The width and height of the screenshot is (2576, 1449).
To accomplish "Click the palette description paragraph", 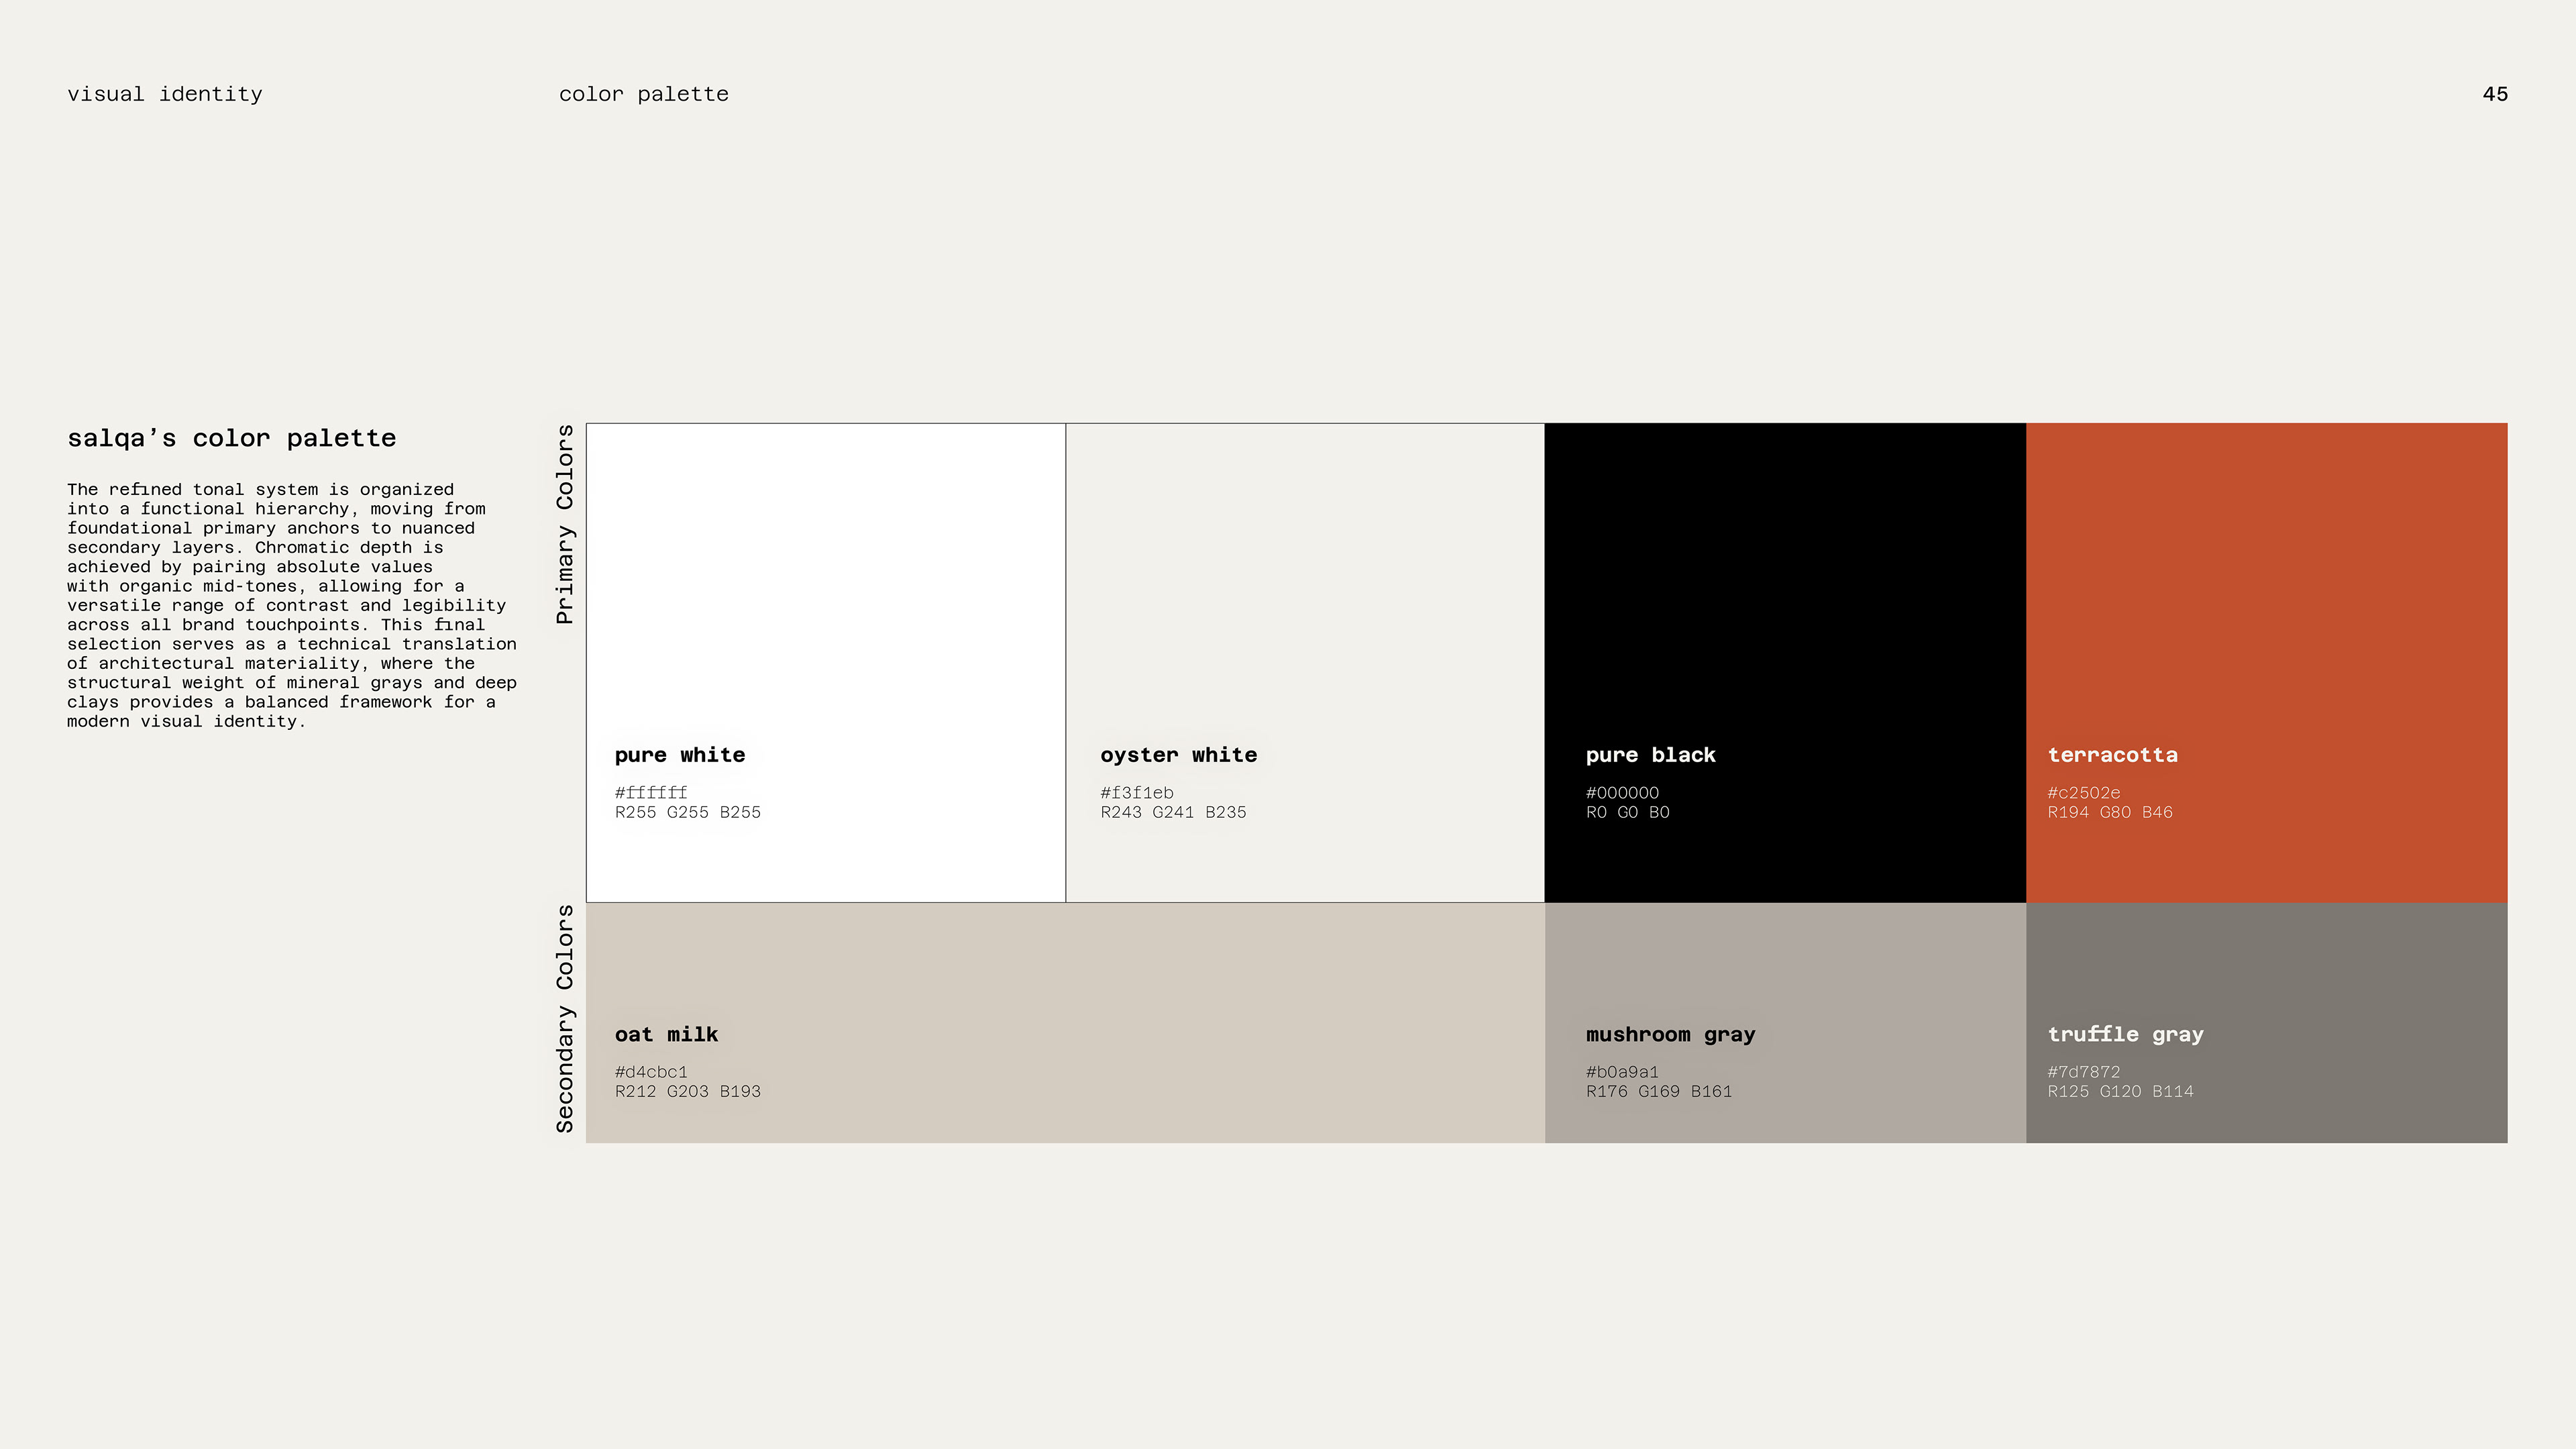I will click(x=291, y=605).
